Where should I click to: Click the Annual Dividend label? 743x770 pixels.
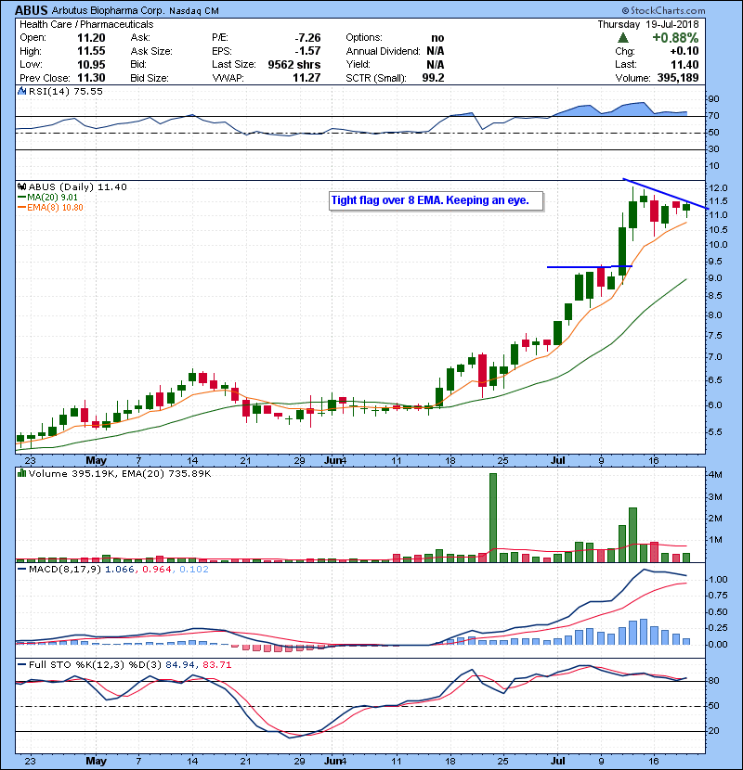383,51
